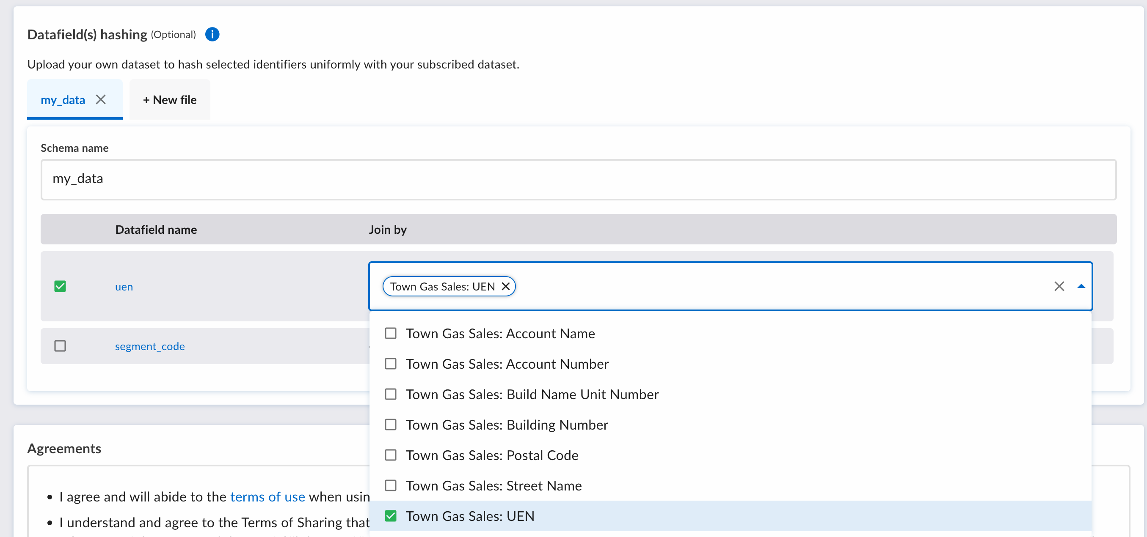Viewport: 1147px width, 537px height.
Task: Select the segment_code datafield name
Action: click(149, 346)
